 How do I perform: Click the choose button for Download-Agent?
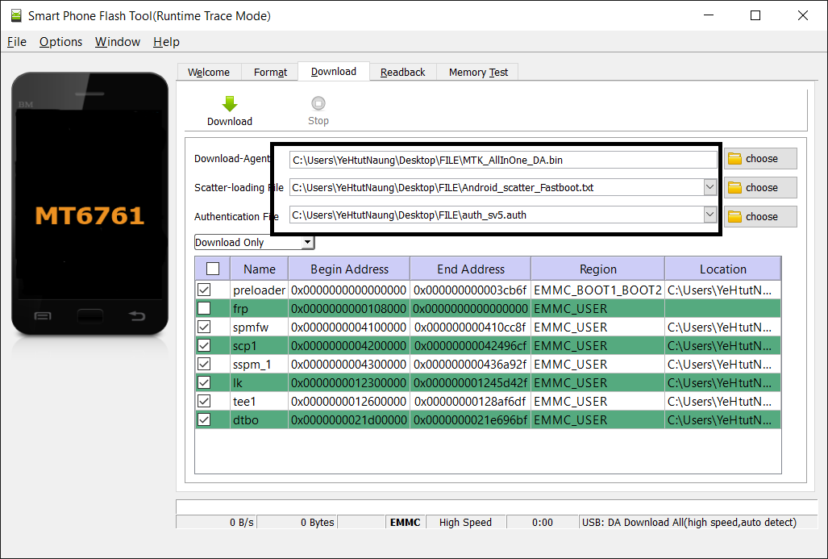(760, 158)
